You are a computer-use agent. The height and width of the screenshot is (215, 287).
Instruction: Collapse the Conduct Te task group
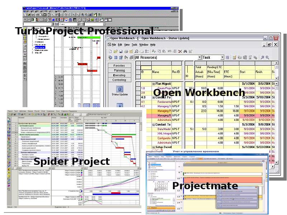pos(154,125)
